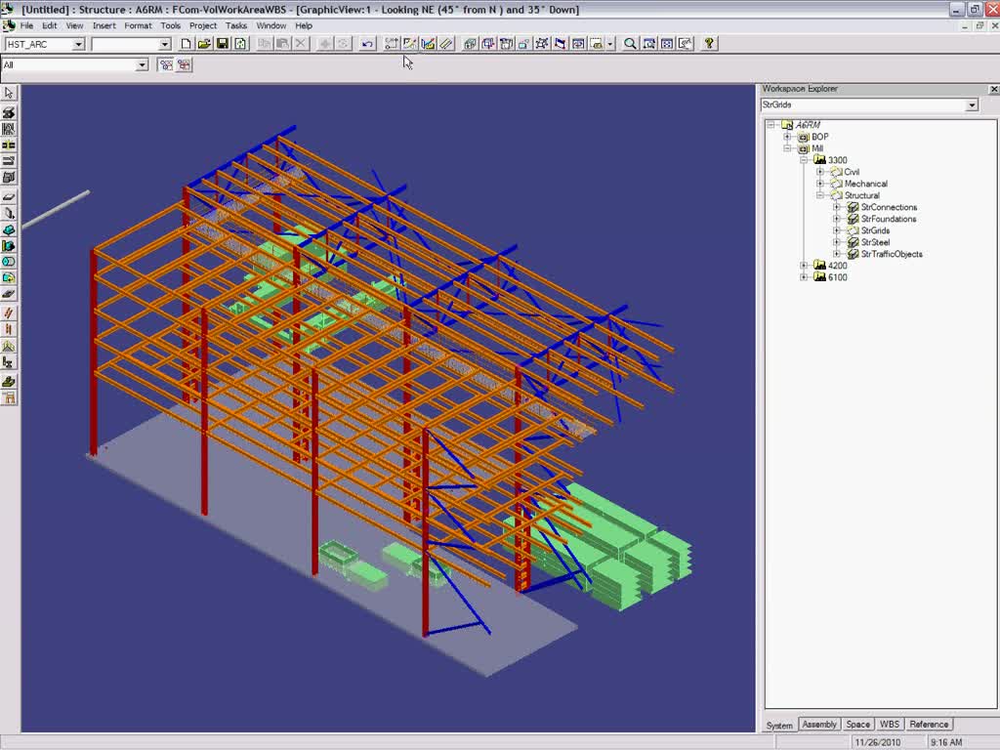Expand the StrConnections node
This screenshot has height=750, width=1000.
[x=837, y=207]
